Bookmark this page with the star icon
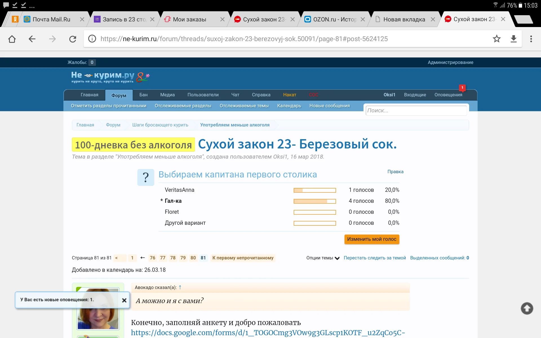The height and width of the screenshot is (338, 541). pyautogui.click(x=497, y=39)
